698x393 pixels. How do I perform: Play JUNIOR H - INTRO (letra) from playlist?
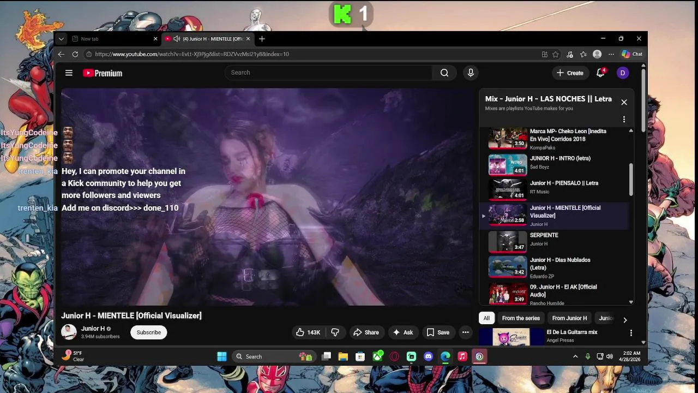pos(555,164)
